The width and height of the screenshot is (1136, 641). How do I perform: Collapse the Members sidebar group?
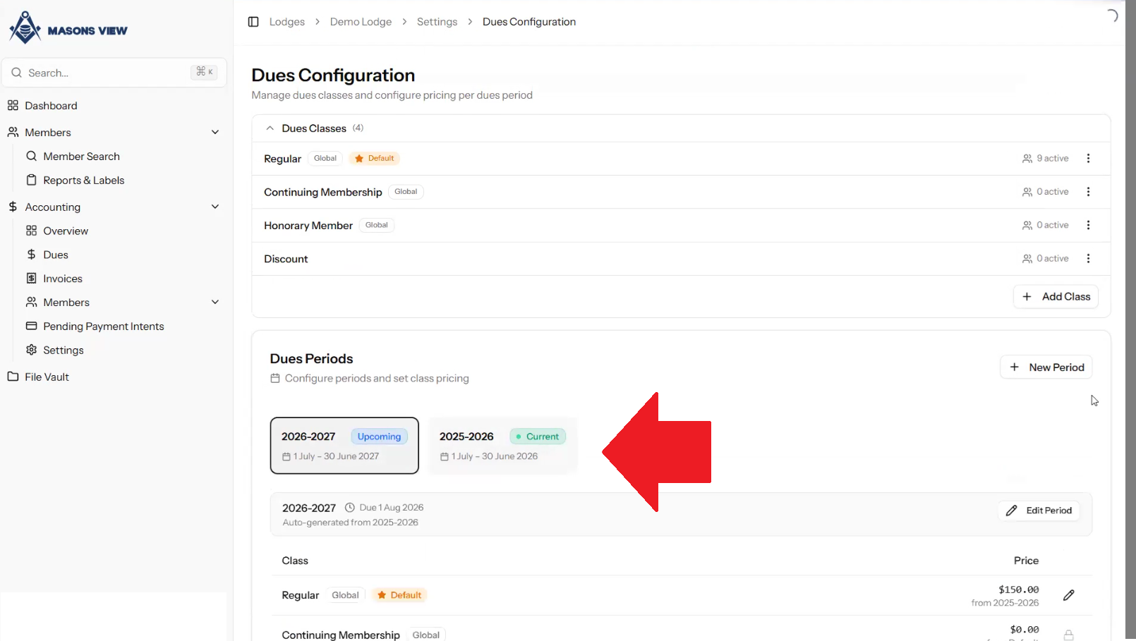coord(215,133)
